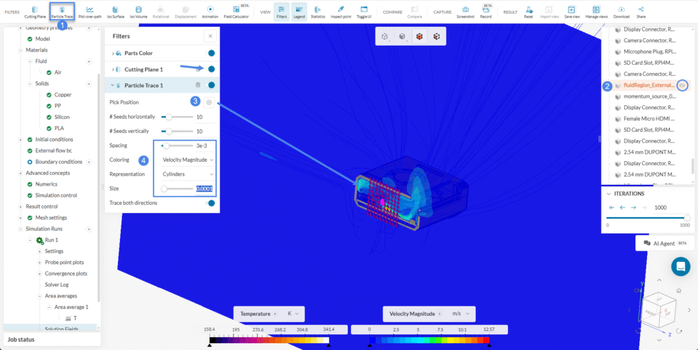Add a Particle Trace filter
Image resolution: width=698 pixels, height=350 pixels.
pyautogui.click(x=62, y=12)
